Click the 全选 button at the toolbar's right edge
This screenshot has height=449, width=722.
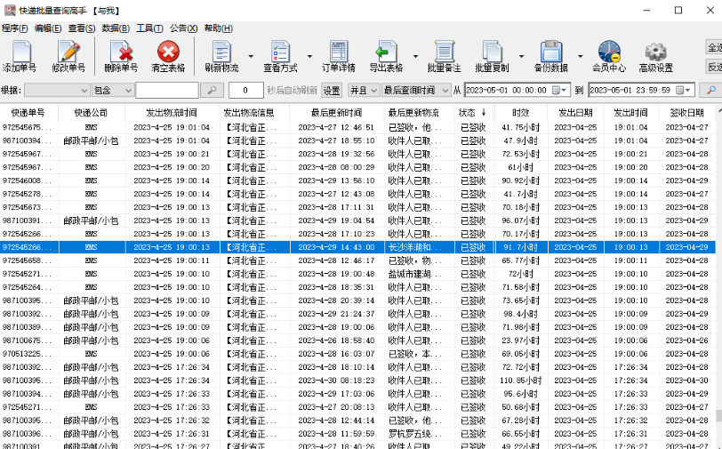714,47
